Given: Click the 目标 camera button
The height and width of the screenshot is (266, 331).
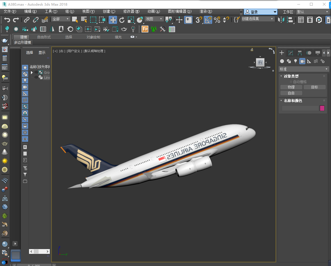Looking at the screenshot, I should click(315, 87).
